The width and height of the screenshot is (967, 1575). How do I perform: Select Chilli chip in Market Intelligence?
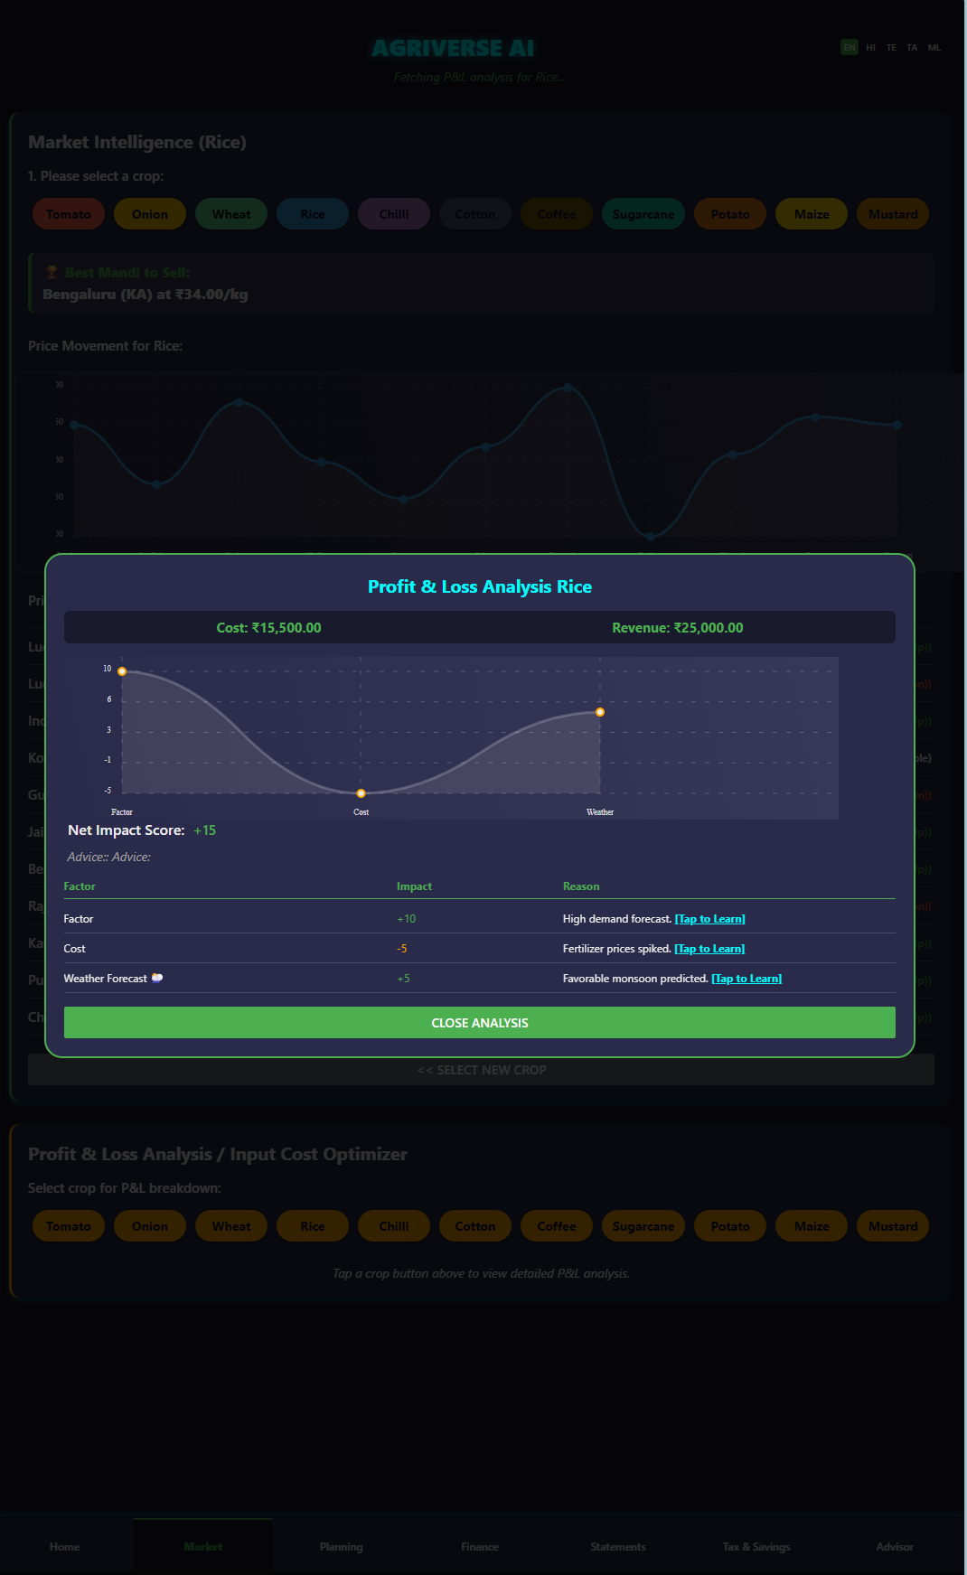click(394, 214)
